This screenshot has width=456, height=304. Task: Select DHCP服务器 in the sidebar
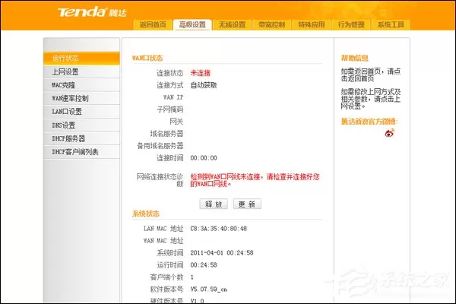[81, 138]
